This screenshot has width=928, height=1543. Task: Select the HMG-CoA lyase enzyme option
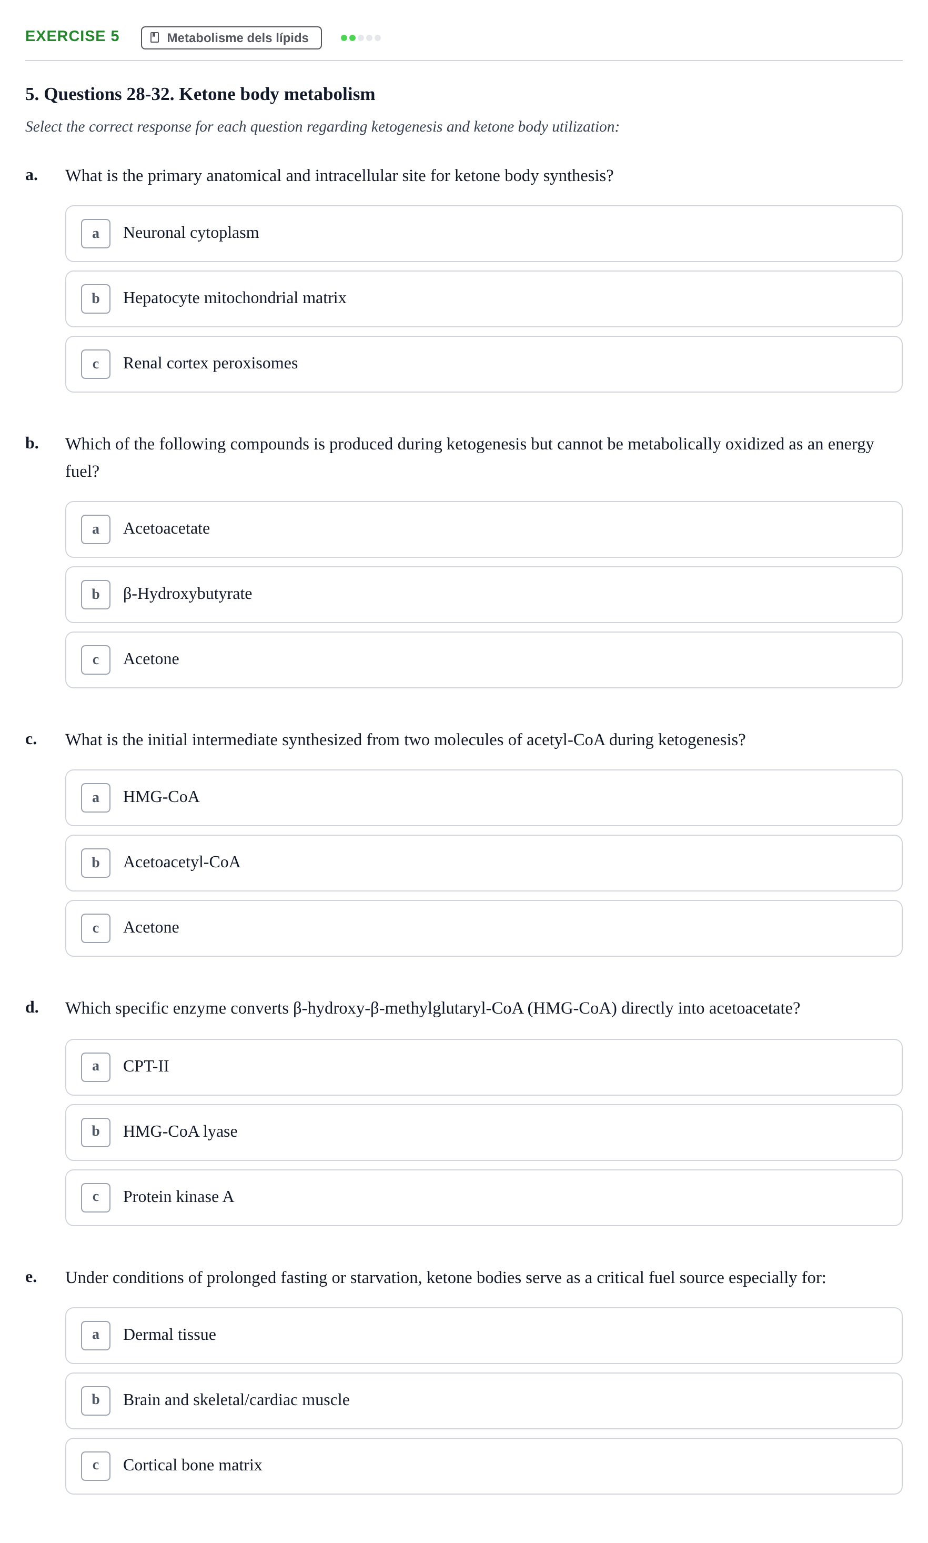483,1133
